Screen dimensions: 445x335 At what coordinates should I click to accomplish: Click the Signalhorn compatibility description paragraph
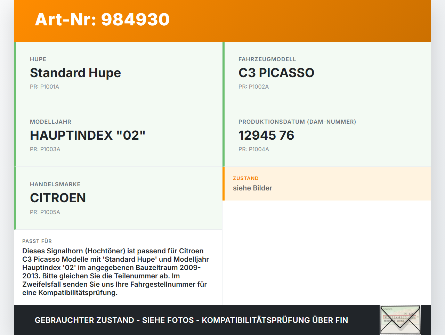point(116,272)
